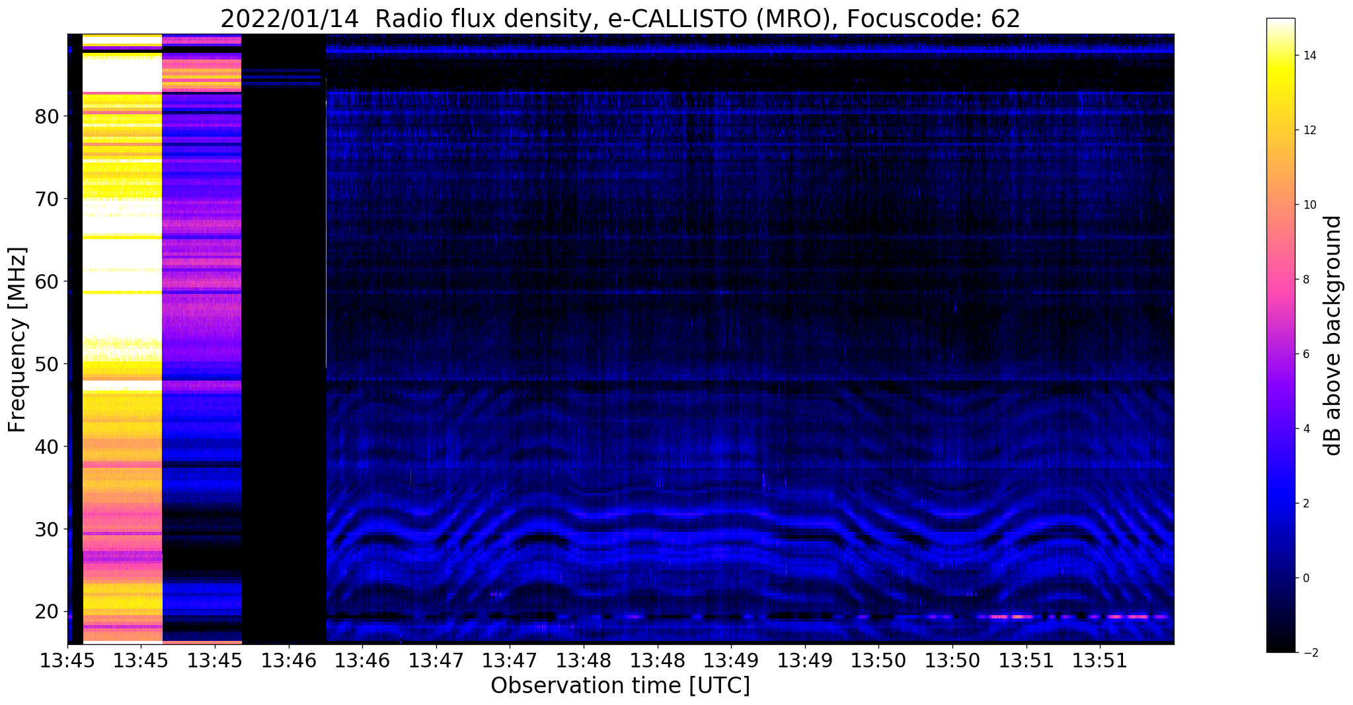
Task: Click the 80 tick on frequency axis
Action: 47,116
